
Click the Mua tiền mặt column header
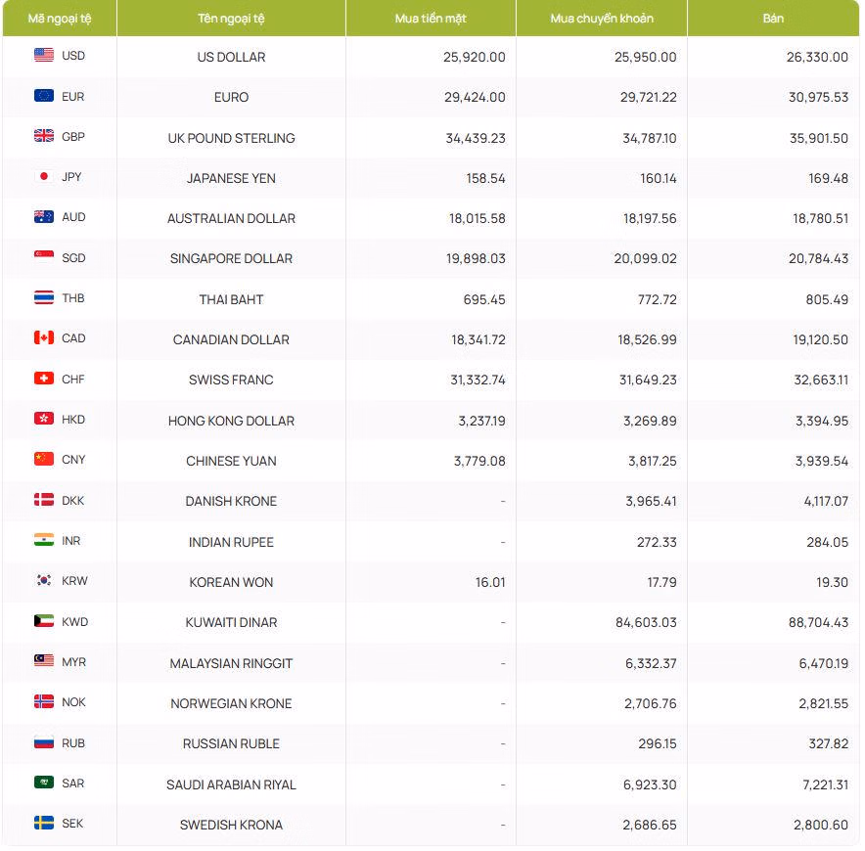tap(431, 19)
